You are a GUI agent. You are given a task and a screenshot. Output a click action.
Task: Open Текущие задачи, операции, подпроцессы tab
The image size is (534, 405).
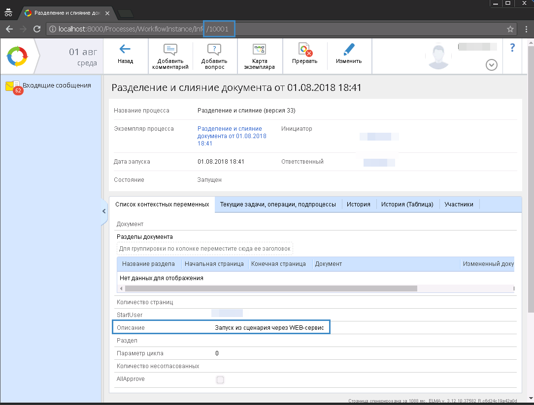point(278,204)
